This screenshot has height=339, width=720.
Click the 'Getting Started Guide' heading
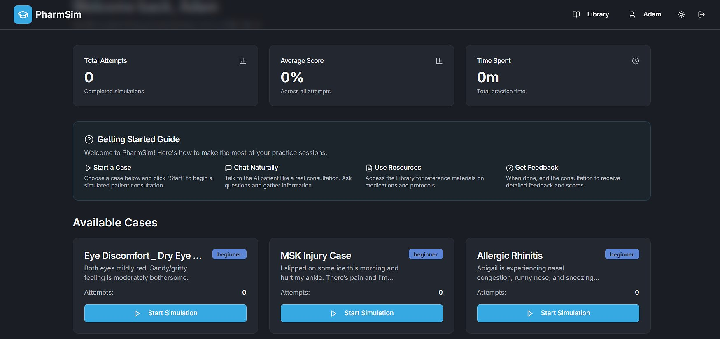138,139
